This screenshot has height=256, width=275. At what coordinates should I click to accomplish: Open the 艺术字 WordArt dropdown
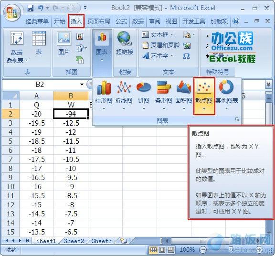pyautogui.click(x=171, y=56)
